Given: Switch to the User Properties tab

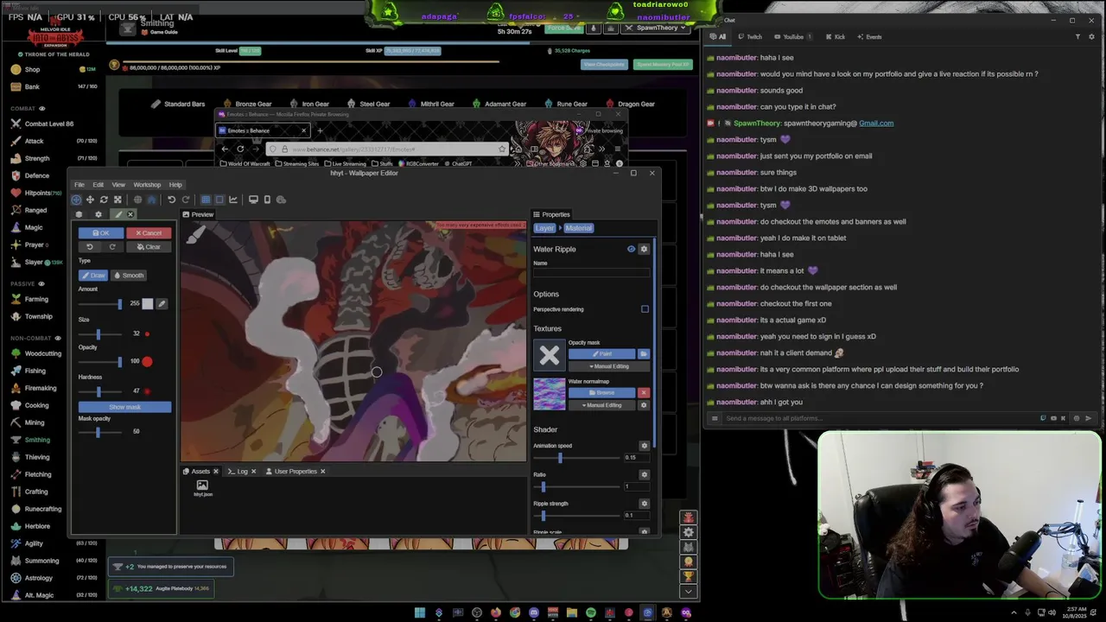Looking at the screenshot, I should (x=291, y=472).
